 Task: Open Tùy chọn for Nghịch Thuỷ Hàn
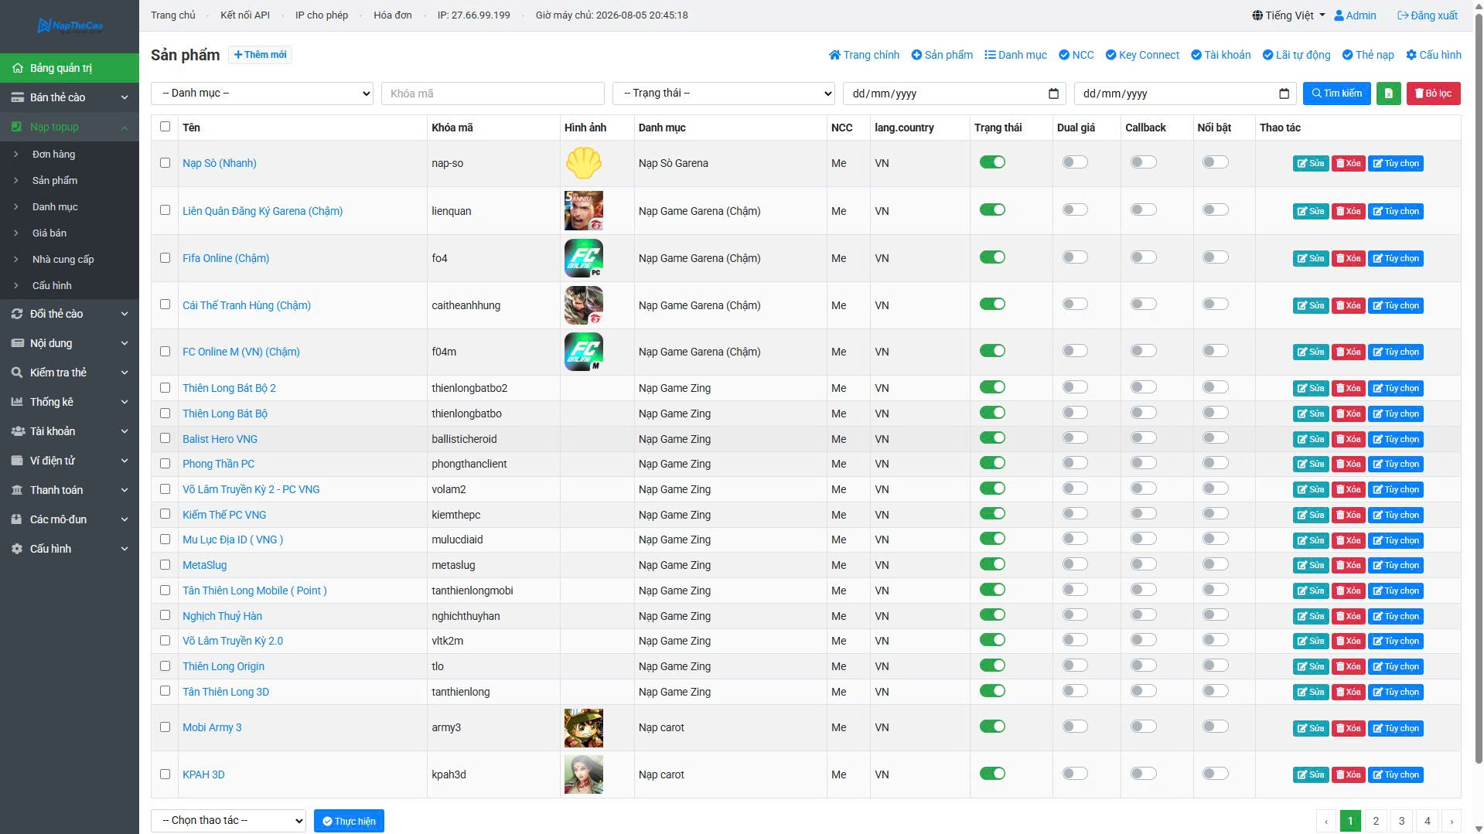(x=1395, y=616)
